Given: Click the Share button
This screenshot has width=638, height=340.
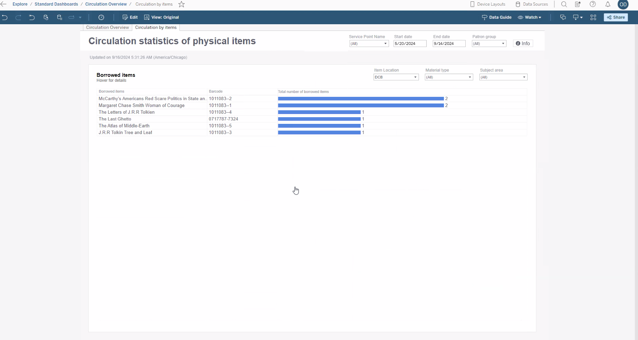Looking at the screenshot, I should [x=616, y=17].
